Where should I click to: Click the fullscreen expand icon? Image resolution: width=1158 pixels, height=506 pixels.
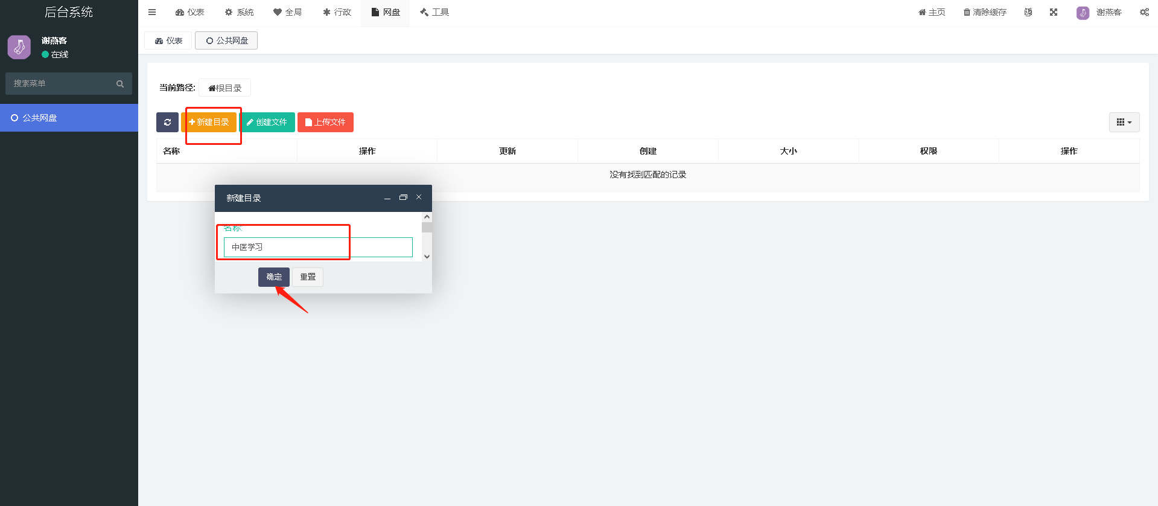coord(1054,12)
